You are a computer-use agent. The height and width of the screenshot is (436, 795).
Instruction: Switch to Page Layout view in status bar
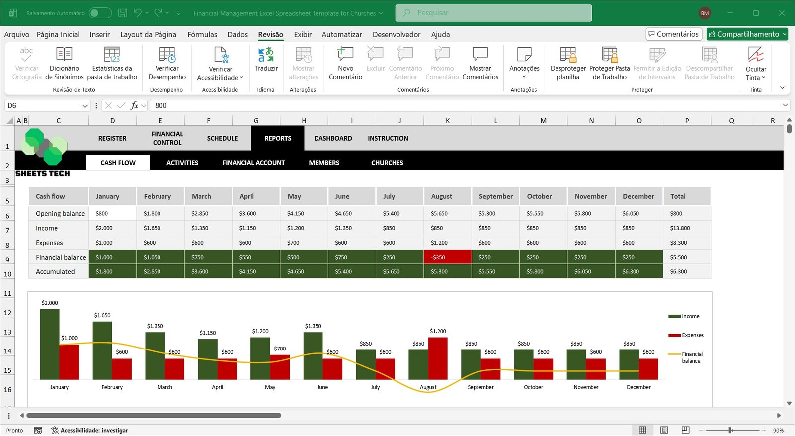664,430
